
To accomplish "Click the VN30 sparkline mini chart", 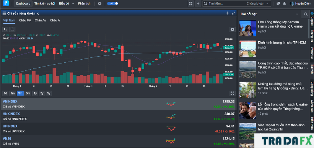I will click(171, 141).
